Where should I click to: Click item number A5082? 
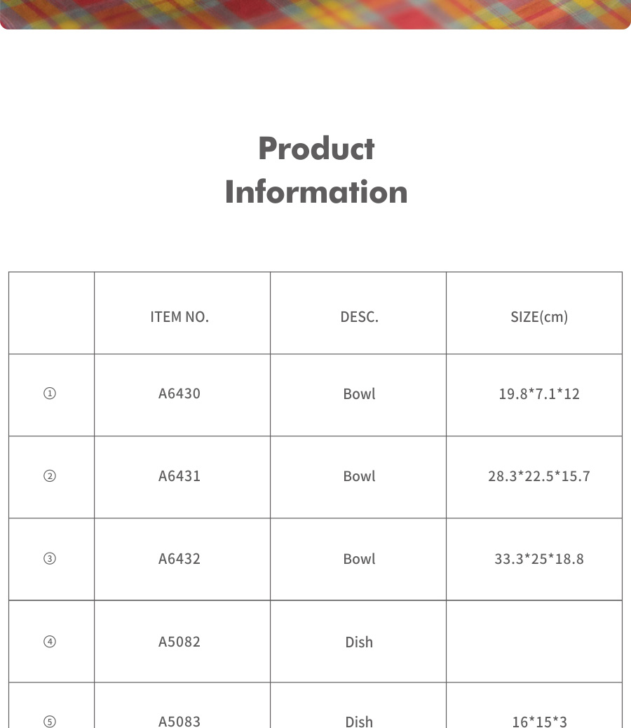(x=179, y=642)
